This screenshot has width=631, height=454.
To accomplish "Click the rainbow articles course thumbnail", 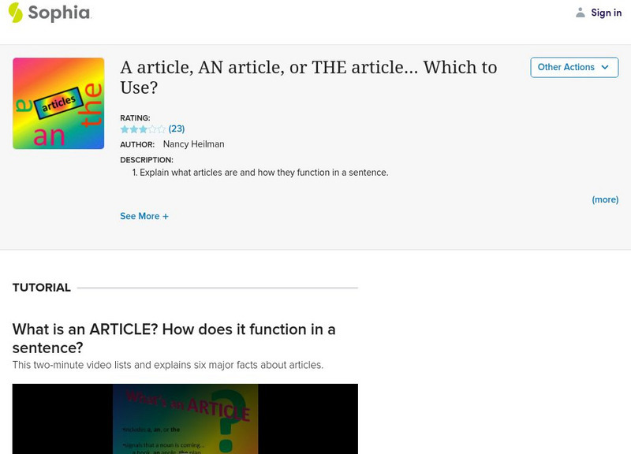I will (57, 102).
